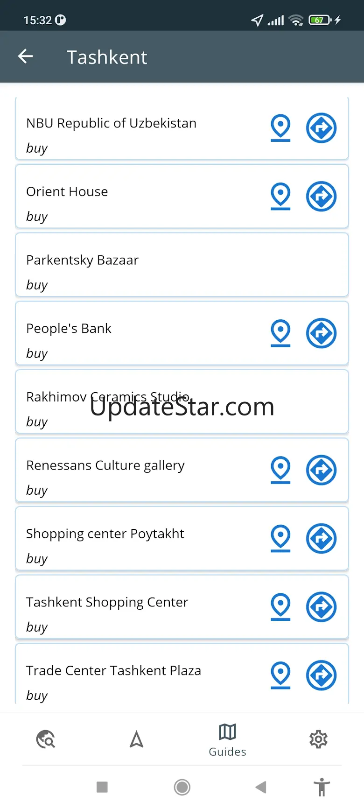Open the navigation arrow tab
This screenshot has height=809, width=364.
pyautogui.click(x=136, y=739)
